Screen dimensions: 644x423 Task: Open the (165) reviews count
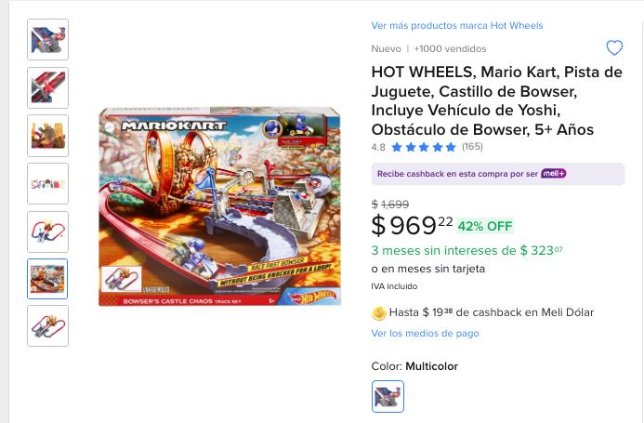(472, 147)
